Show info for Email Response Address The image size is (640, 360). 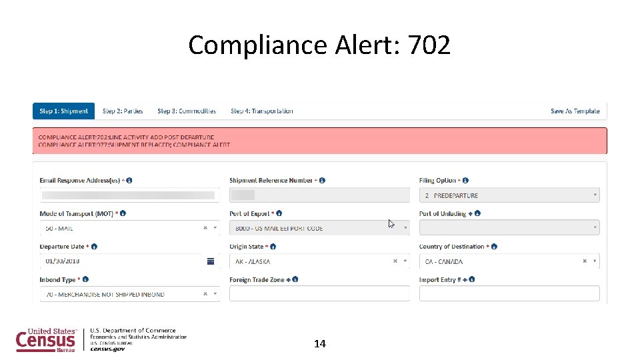(x=129, y=181)
